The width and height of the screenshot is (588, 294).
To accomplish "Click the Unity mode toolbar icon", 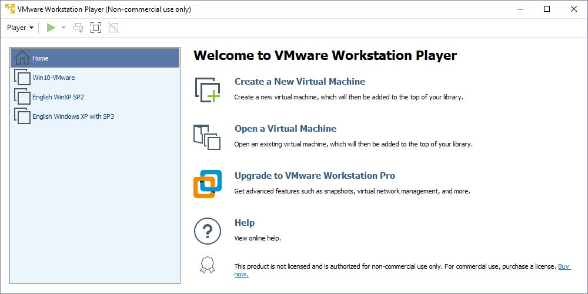I will pyautogui.click(x=113, y=28).
